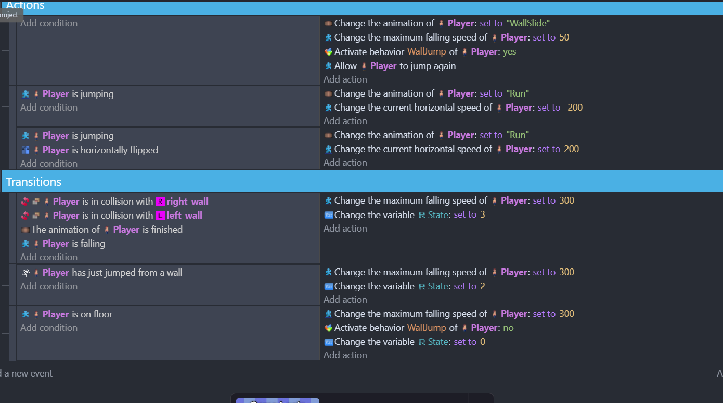Screen dimensions: 723x403
Task: Click 'Add action' below 'Allow Player to jump again'
Action: [x=345, y=79]
